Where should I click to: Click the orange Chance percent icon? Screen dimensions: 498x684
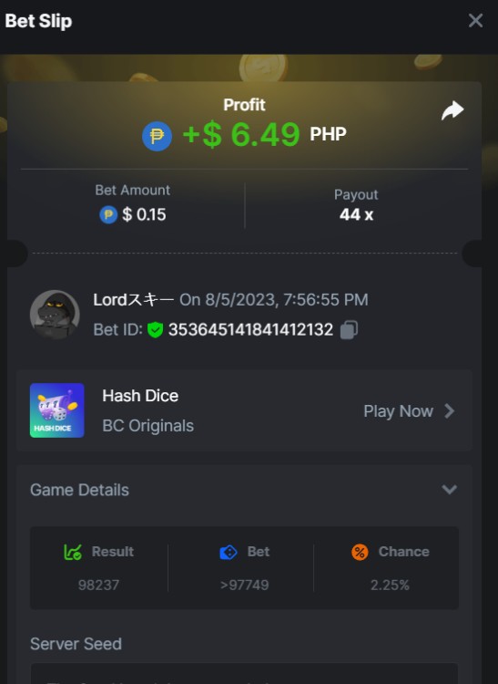360,552
